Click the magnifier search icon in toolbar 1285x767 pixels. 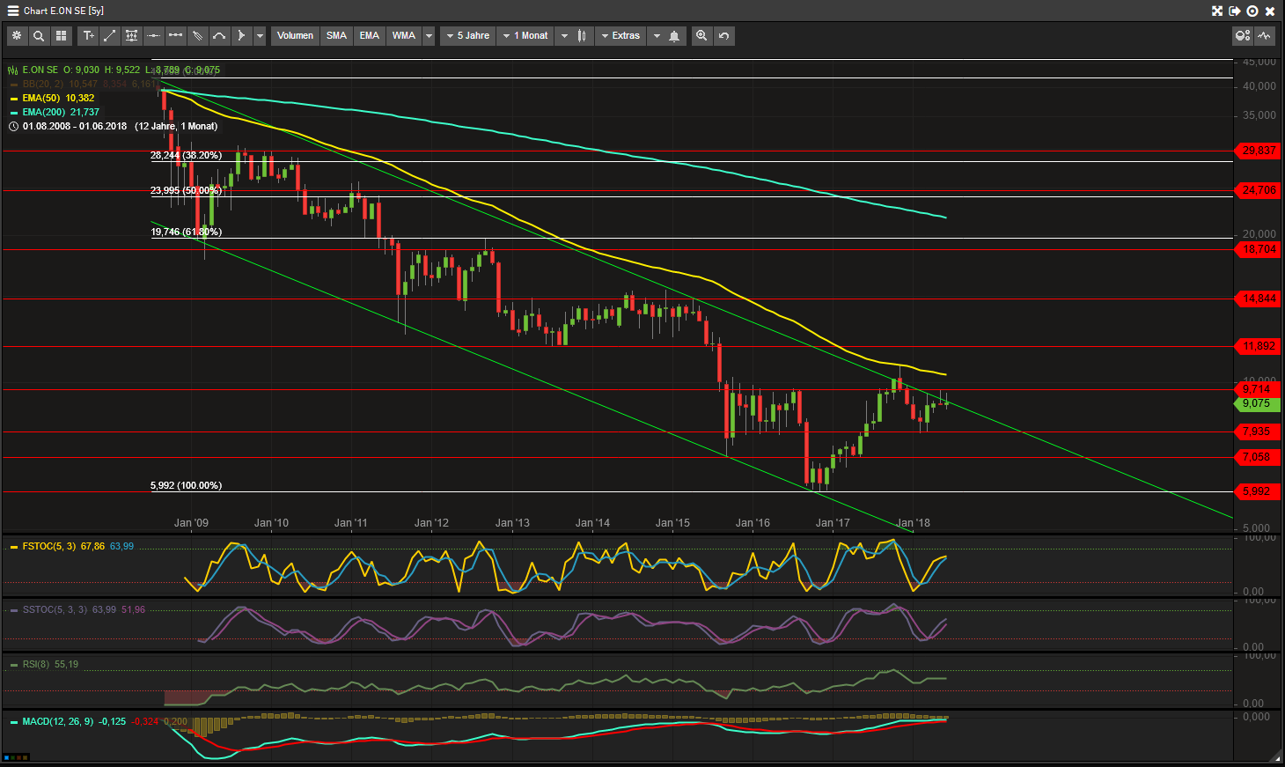point(39,36)
